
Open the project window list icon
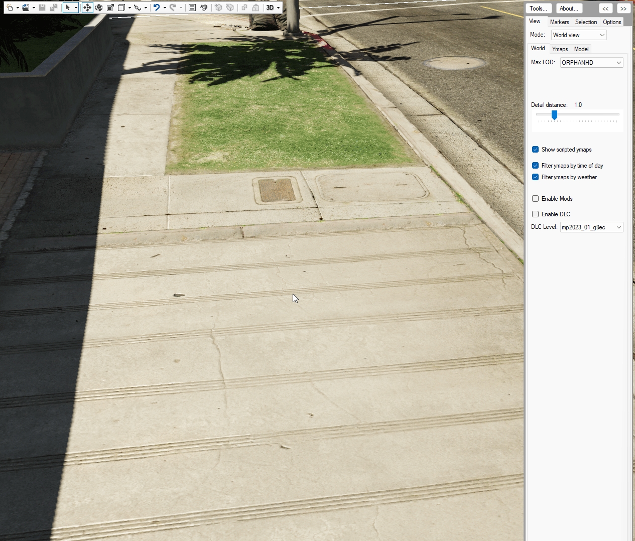point(192,8)
